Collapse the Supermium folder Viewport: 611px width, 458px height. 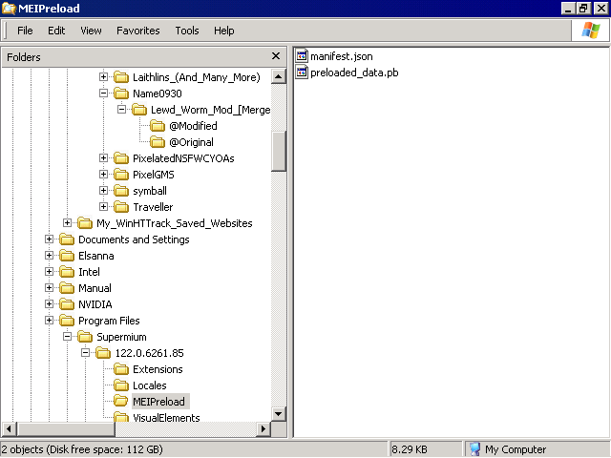pos(67,337)
